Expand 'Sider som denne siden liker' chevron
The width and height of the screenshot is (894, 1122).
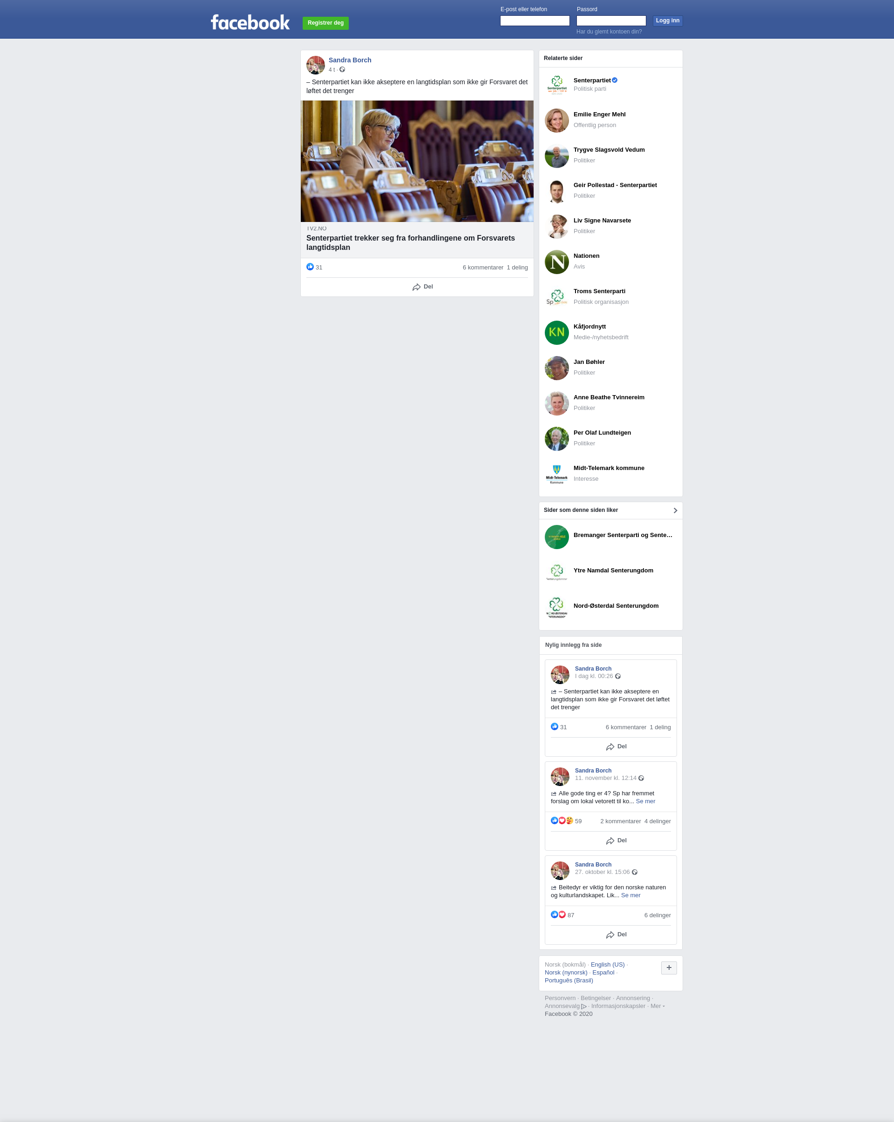pos(675,511)
